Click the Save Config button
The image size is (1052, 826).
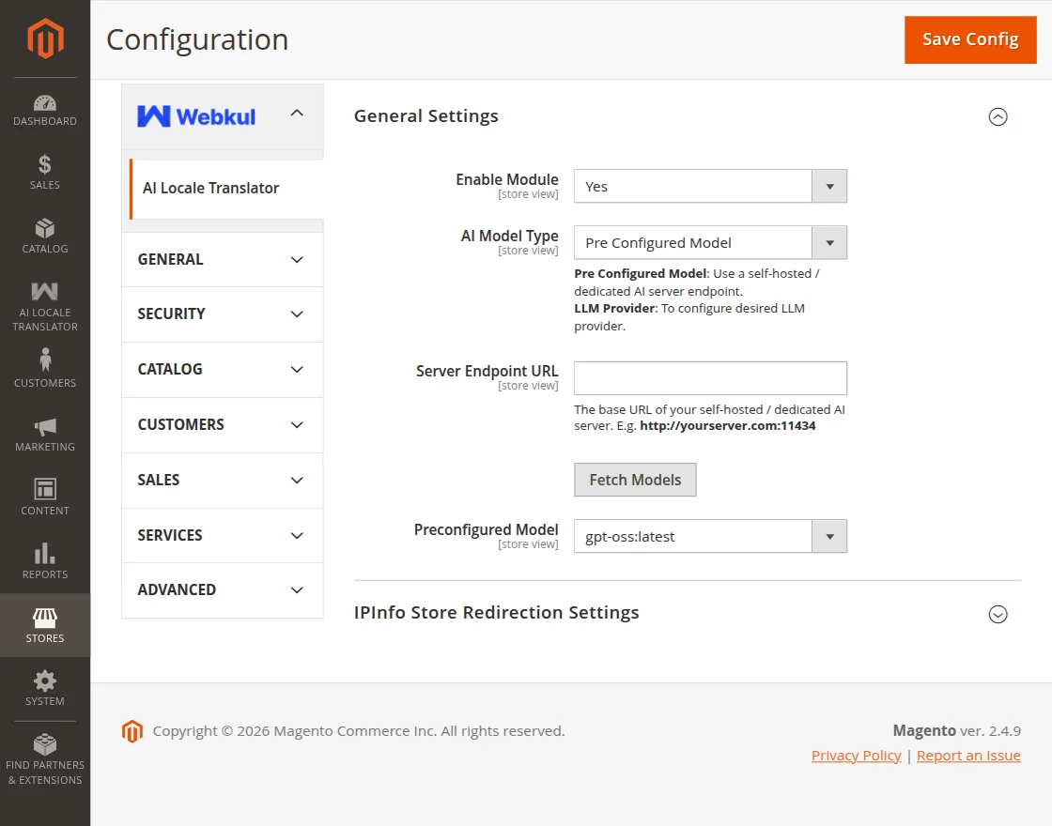click(970, 39)
